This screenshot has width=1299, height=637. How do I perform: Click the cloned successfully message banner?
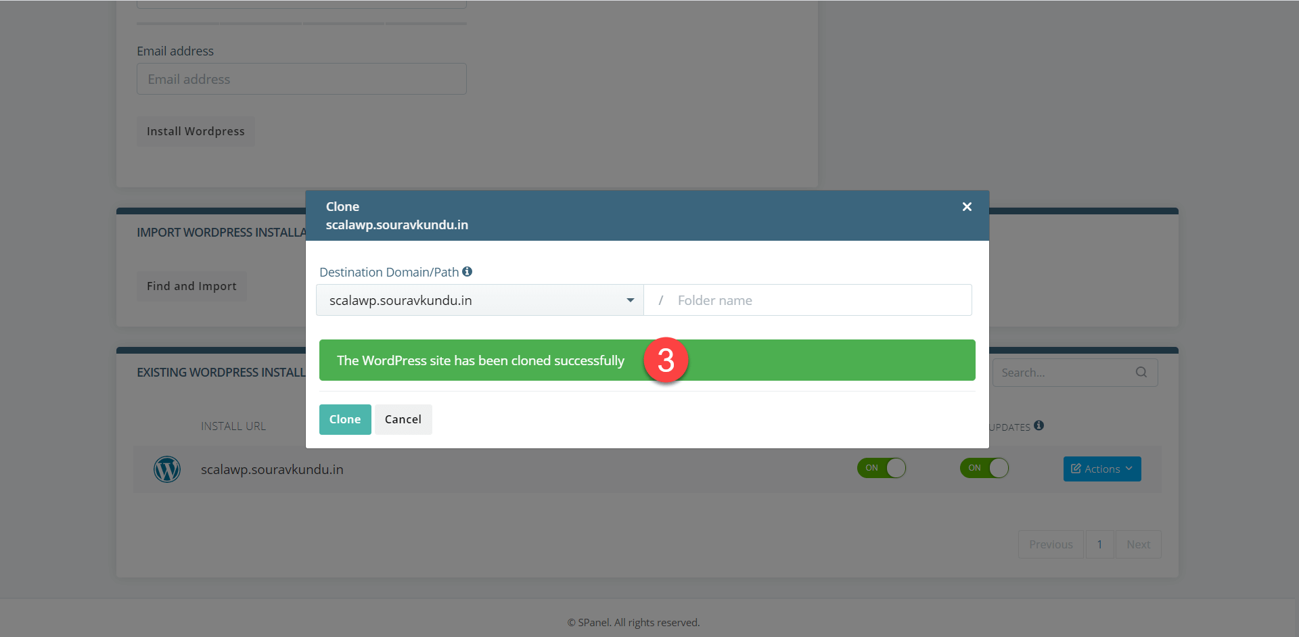click(x=647, y=360)
